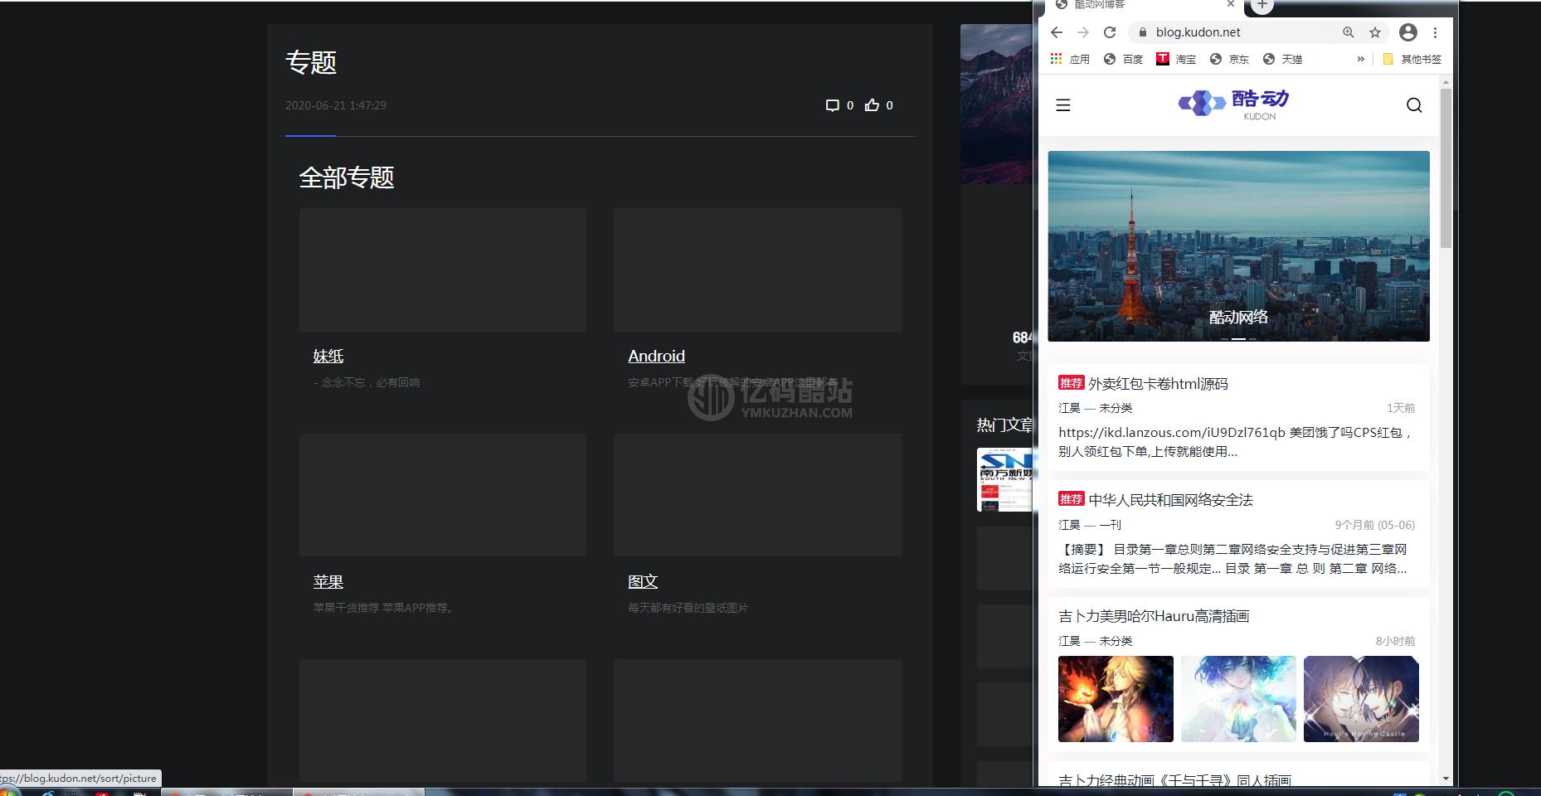Open the Chrome three-dot menu
Screen dimensions: 1541x796
(x=1435, y=32)
